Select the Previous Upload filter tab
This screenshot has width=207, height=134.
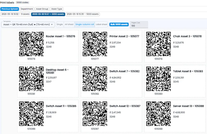click(10, 9)
